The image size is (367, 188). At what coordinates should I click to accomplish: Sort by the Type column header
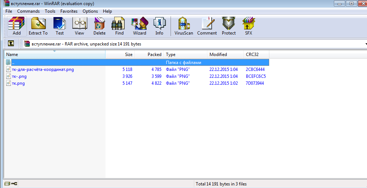click(186, 55)
